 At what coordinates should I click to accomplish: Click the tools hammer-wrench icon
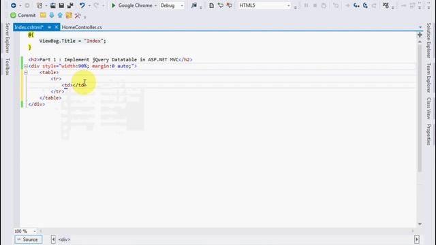tap(78, 15)
